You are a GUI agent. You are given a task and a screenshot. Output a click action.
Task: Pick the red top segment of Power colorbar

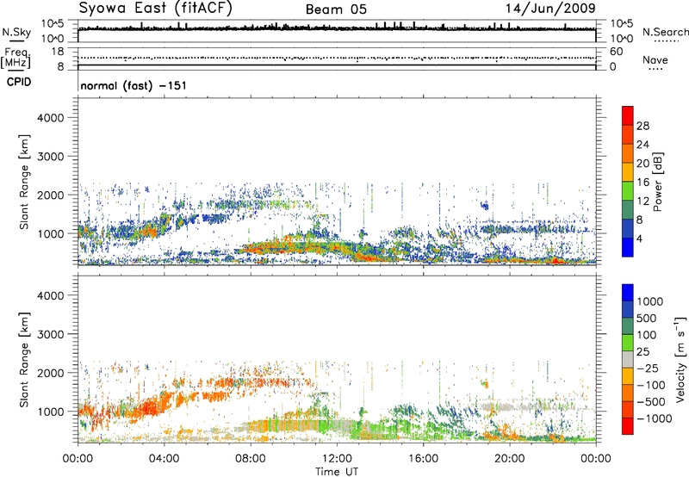tap(628, 115)
